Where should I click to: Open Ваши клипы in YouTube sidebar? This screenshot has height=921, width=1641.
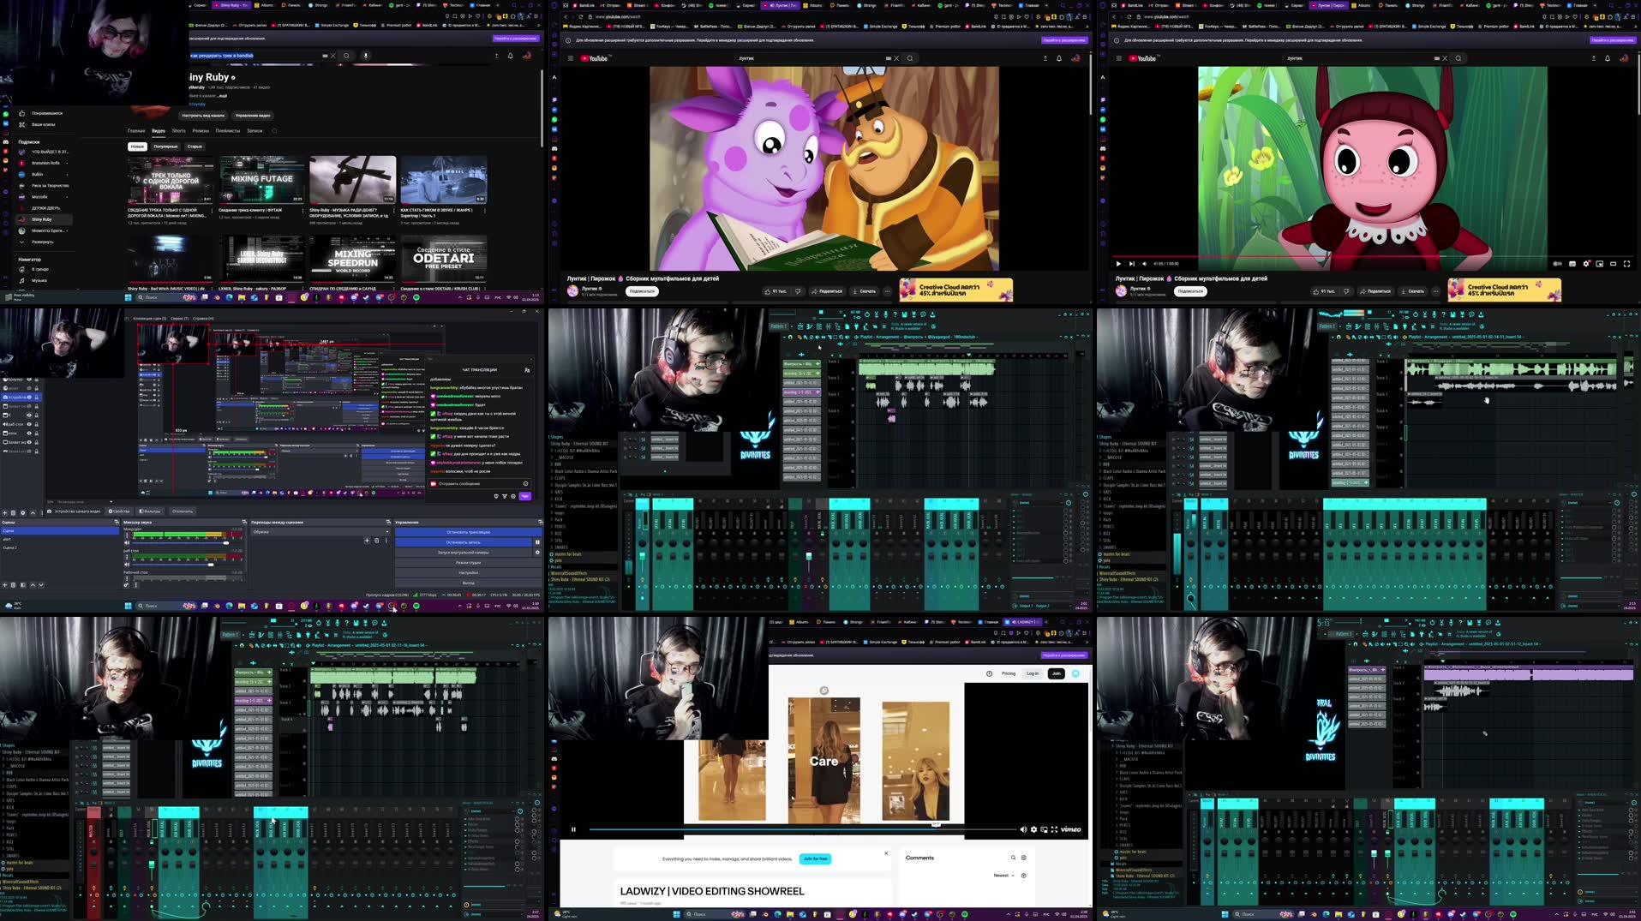[43, 124]
